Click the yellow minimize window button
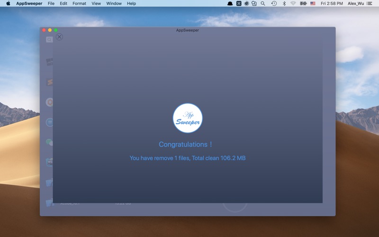379x237 pixels. click(x=50, y=30)
